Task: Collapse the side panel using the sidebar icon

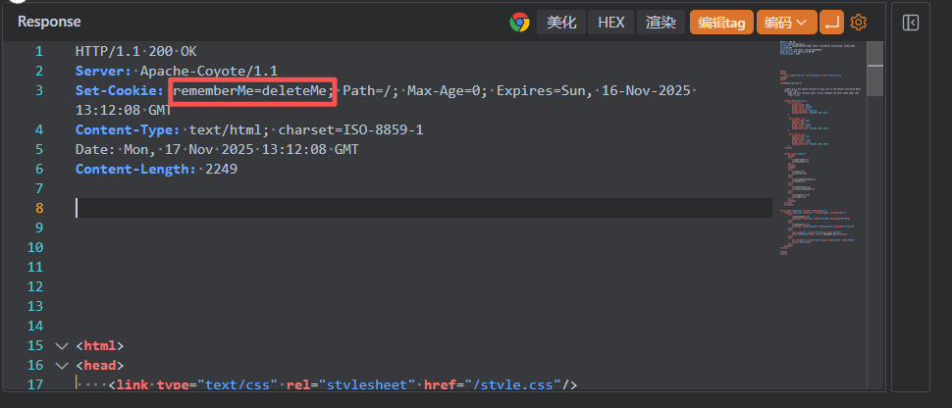Action: (911, 22)
